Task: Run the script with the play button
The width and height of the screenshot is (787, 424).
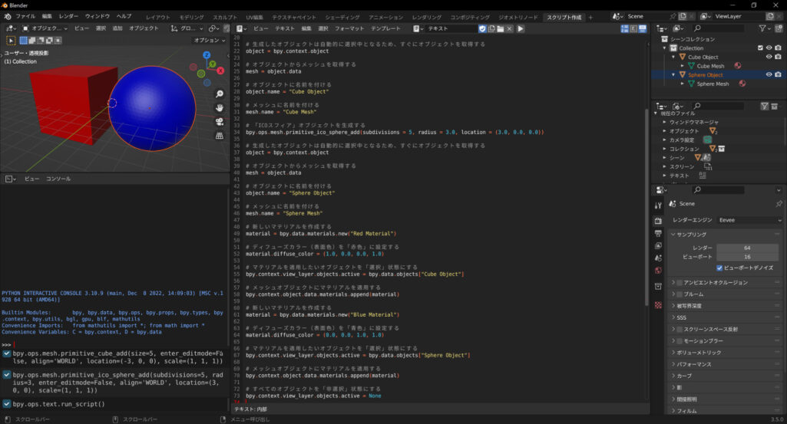Action: pos(521,28)
